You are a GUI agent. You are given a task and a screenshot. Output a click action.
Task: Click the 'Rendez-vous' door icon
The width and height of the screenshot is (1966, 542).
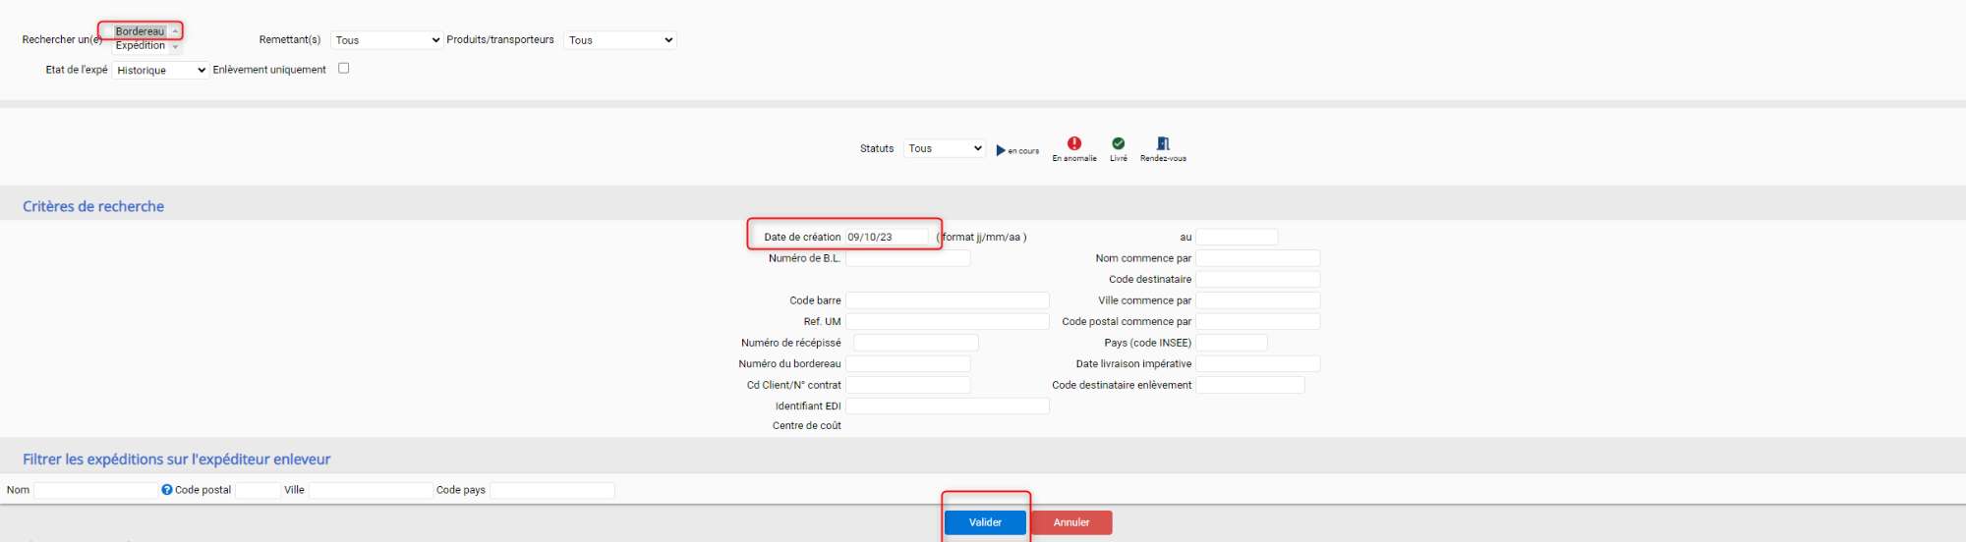[x=1163, y=143]
